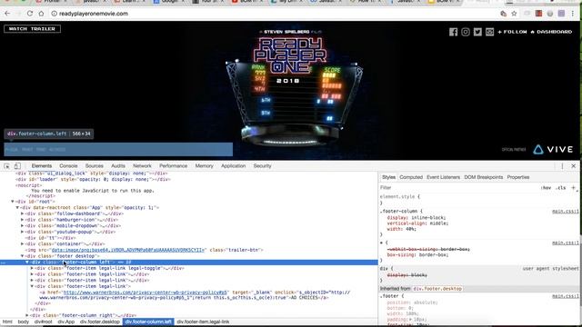This screenshot has width=582, height=327.
Task: Open the email envelope icon
Action: click(x=489, y=32)
